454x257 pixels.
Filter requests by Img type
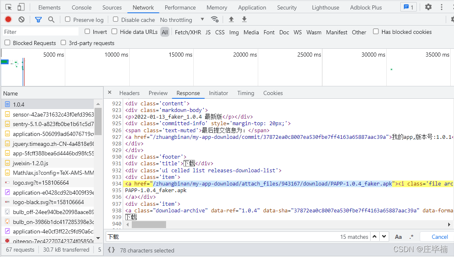point(234,32)
